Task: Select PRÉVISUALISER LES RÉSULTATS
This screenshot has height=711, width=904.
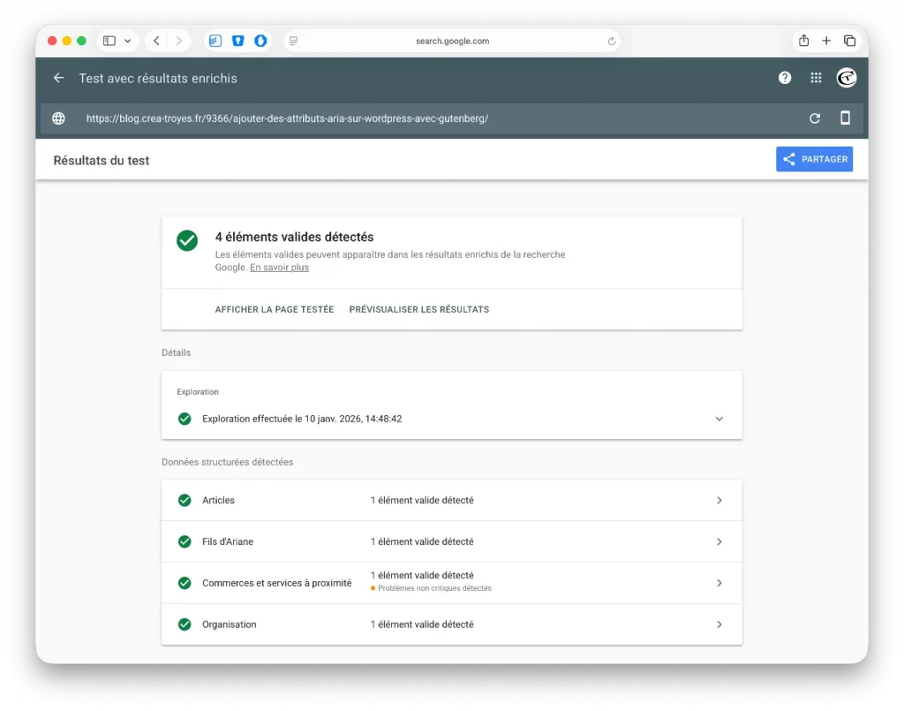Action: pos(418,309)
